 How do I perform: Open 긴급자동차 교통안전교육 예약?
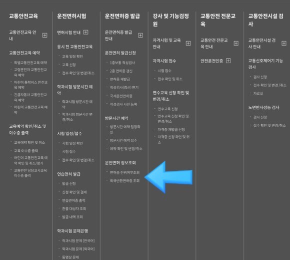coord(30,98)
